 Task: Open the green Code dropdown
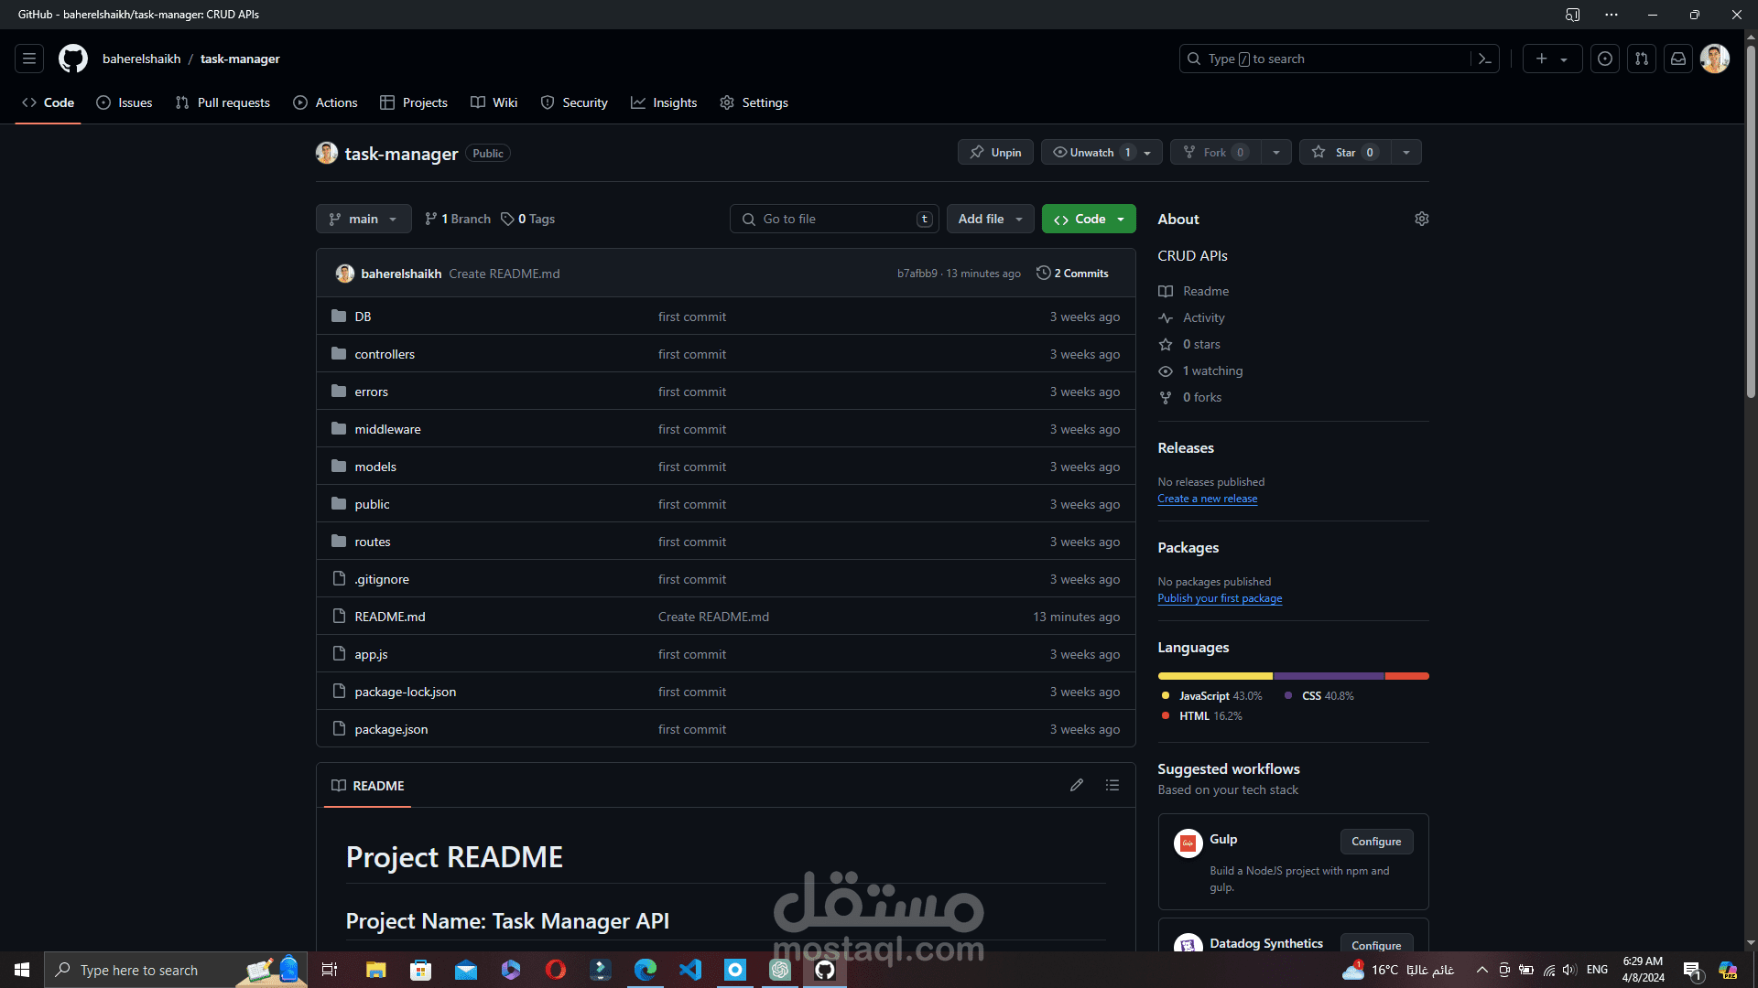point(1089,219)
